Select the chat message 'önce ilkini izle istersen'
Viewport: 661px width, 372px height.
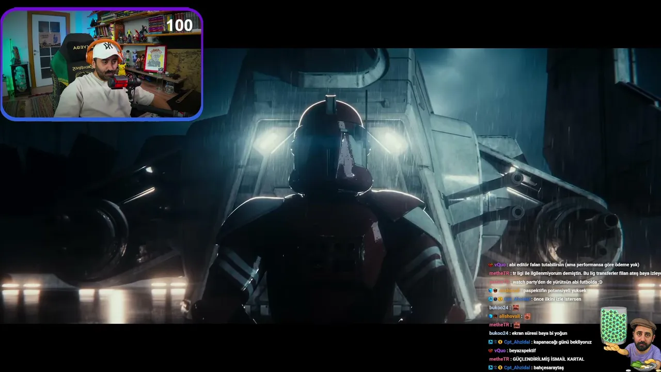(x=557, y=299)
